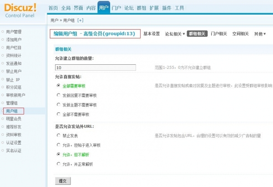273x187 pixels.
Task: Click the Discuz! Control Panel logo
Action: coord(21,10)
